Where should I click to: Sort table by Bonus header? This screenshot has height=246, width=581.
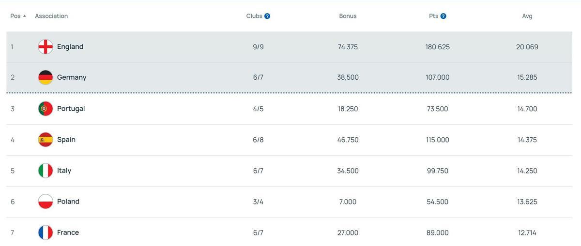348,16
